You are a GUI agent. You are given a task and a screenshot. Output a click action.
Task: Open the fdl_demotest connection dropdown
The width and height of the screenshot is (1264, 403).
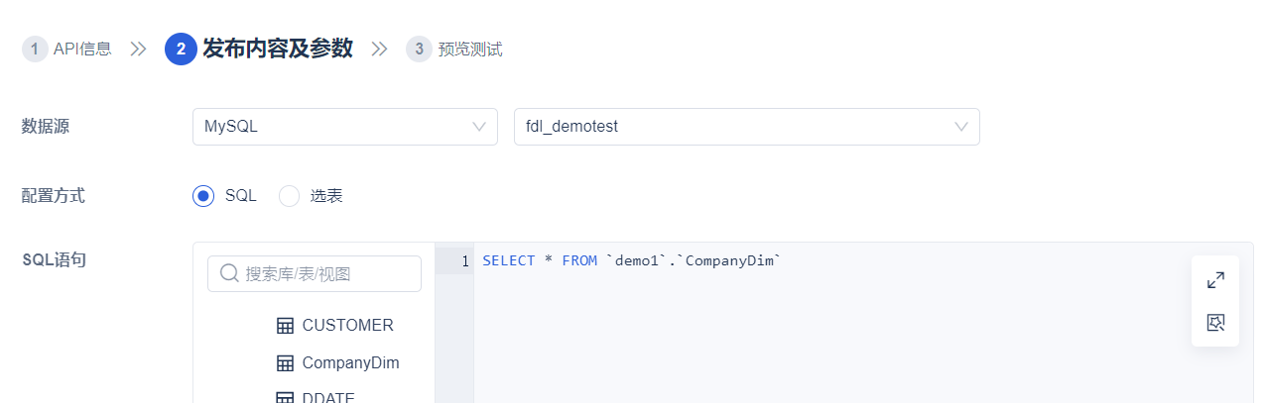[746, 127]
